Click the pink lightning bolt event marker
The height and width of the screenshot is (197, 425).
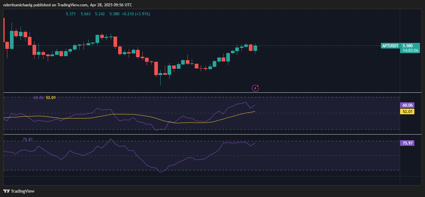point(255,88)
